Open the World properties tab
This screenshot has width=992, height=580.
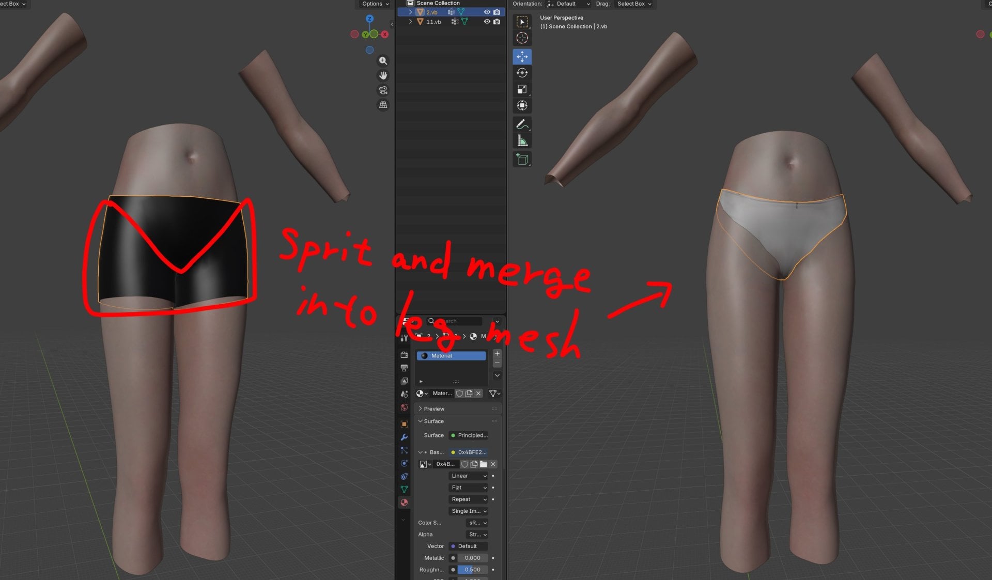click(x=404, y=407)
